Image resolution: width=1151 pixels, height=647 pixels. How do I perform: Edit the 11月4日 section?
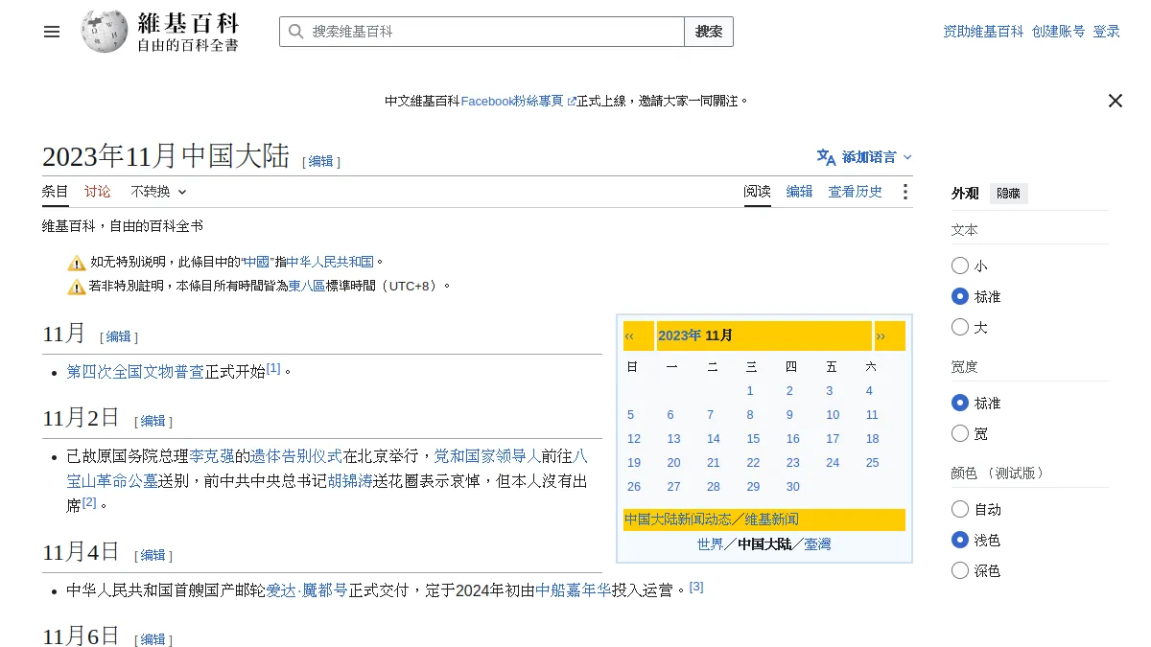(153, 556)
